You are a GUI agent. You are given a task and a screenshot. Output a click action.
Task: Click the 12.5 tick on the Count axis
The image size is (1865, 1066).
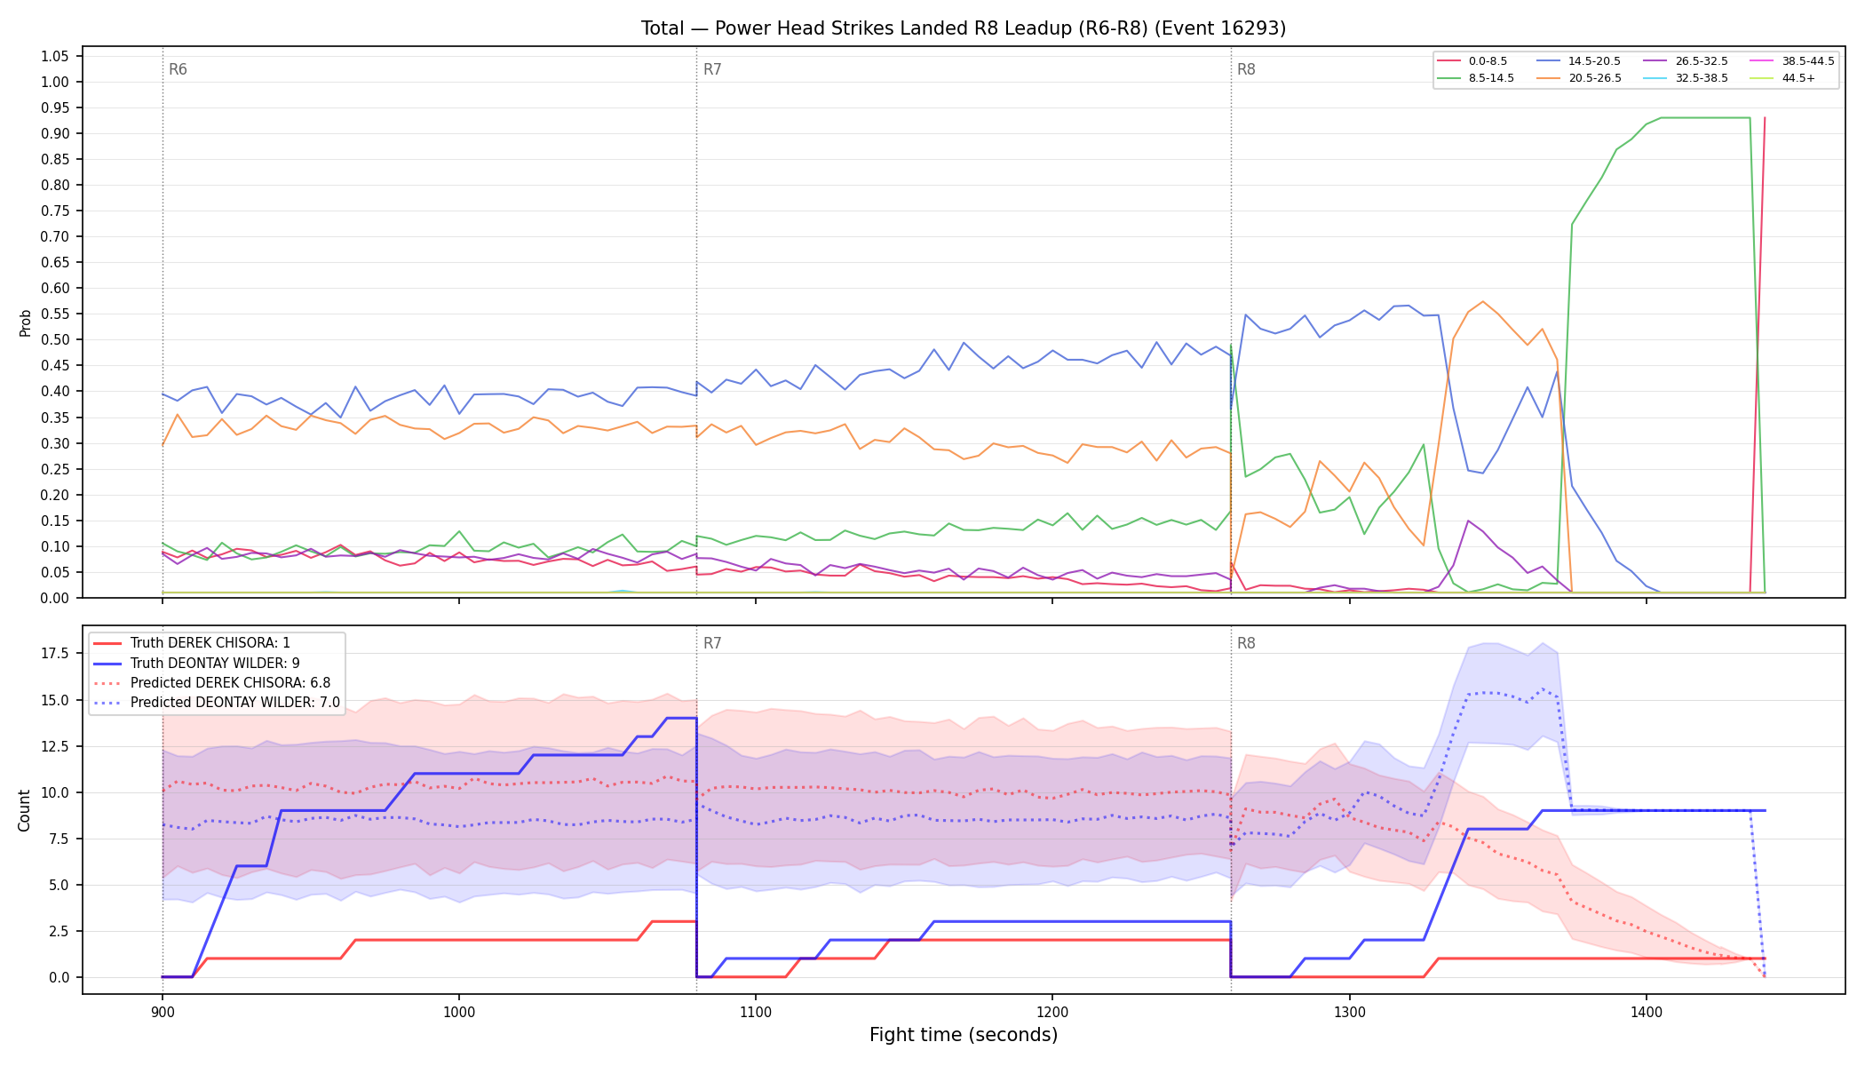click(x=54, y=746)
